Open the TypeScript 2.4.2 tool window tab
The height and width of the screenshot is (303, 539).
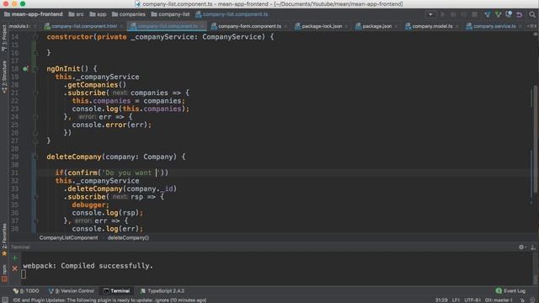click(x=163, y=291)
